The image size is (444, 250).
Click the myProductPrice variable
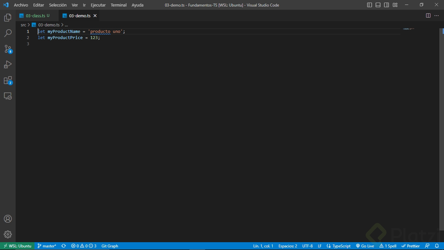tap(65, 38)
